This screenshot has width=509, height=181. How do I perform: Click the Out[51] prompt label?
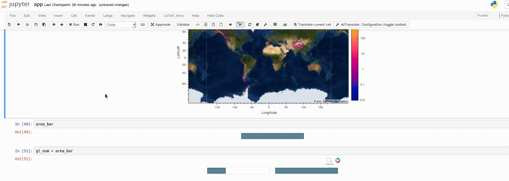click(23, 159)
